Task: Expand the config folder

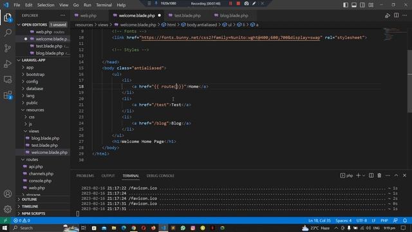Action: [32, 82]
